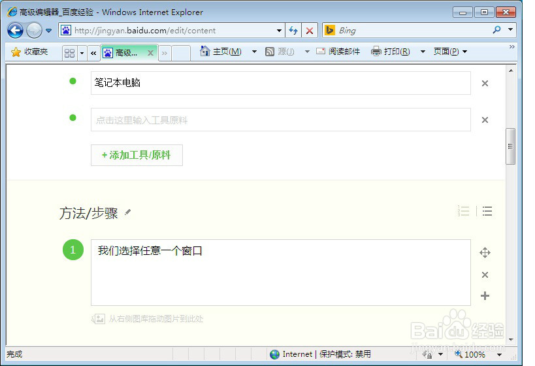Click the Quick Tabs grid icon
535x366 pixels.
69,53
